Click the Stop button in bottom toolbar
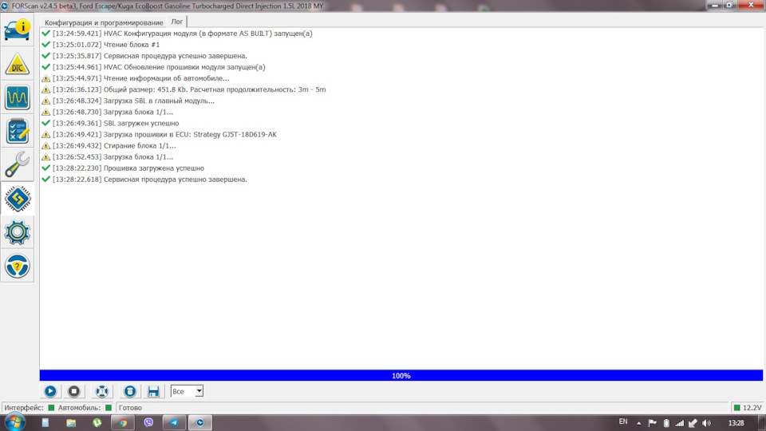Image resolution: width=766 pixels, height=431 pixels. coord(73,391)
